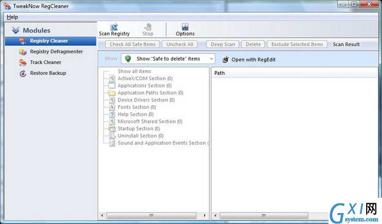Open the Options toolbar icon
The image size is (382, 224).
pyautogui.click(x=185, y=27)
